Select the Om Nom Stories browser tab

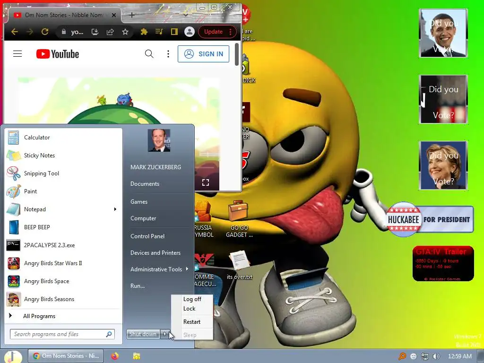(x=63, y=15)
